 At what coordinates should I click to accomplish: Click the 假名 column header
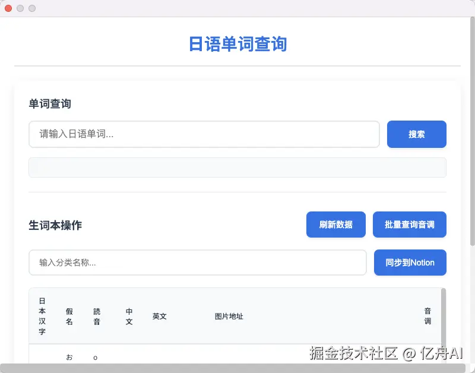click(x=69, y=317)
